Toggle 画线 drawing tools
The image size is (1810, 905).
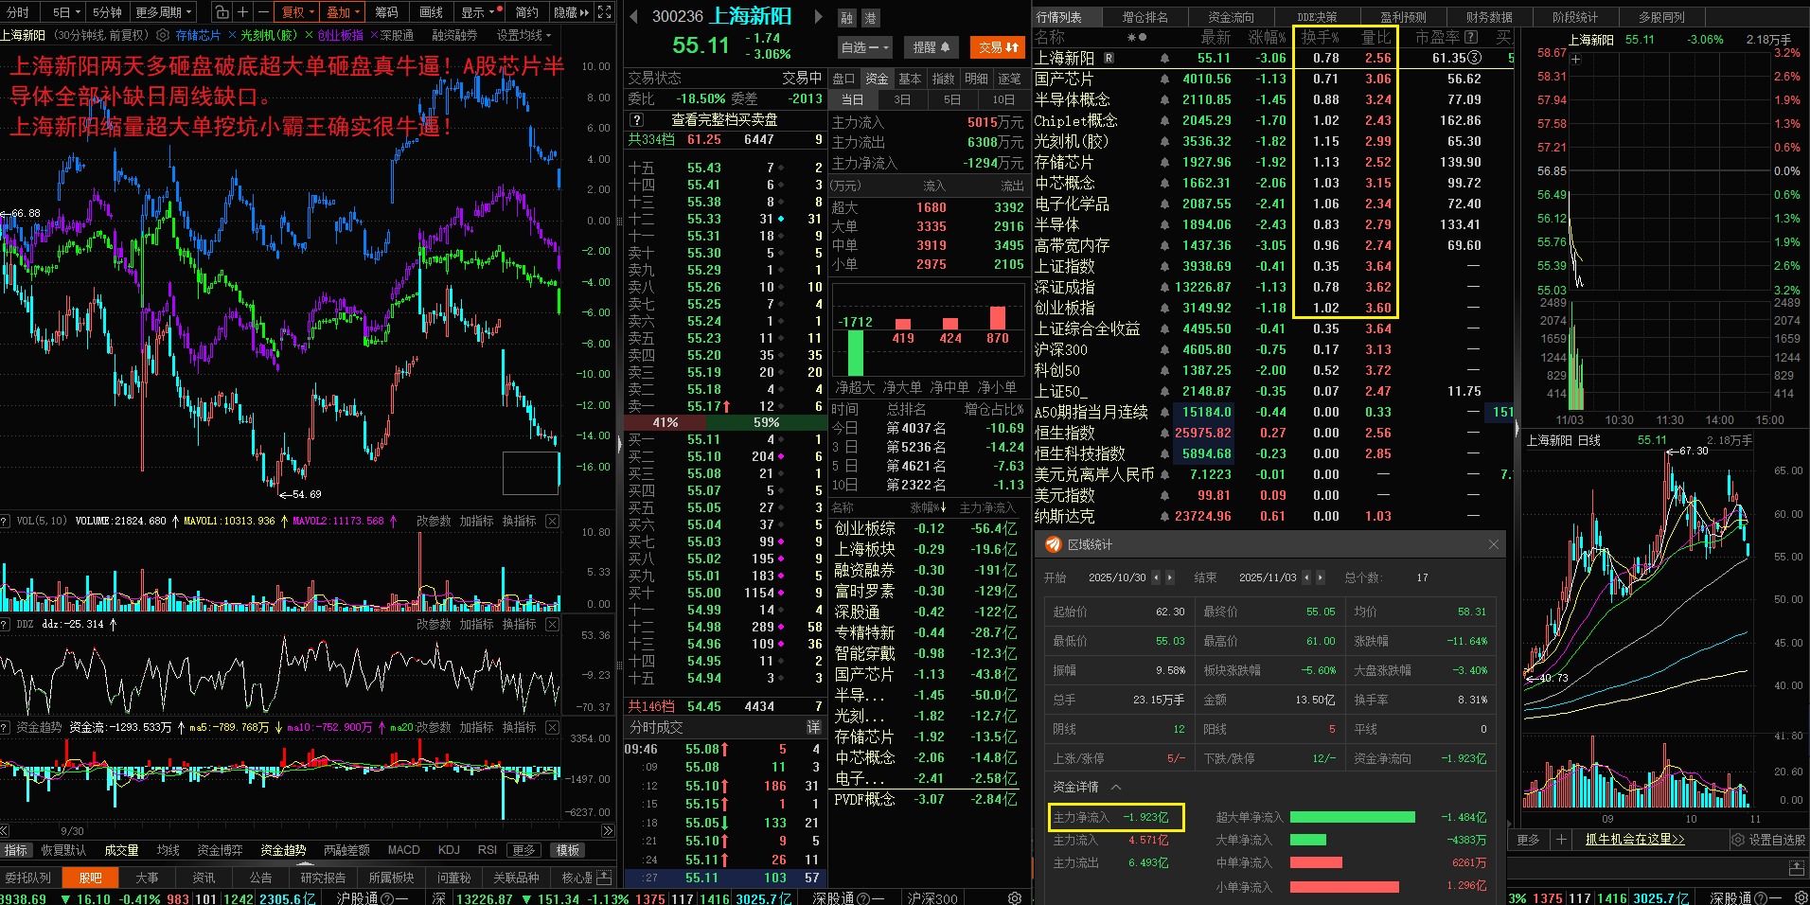[x=432, y=12]
